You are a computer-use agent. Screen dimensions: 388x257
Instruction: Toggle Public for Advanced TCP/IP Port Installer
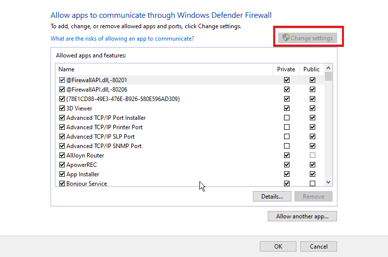[312, 118]
